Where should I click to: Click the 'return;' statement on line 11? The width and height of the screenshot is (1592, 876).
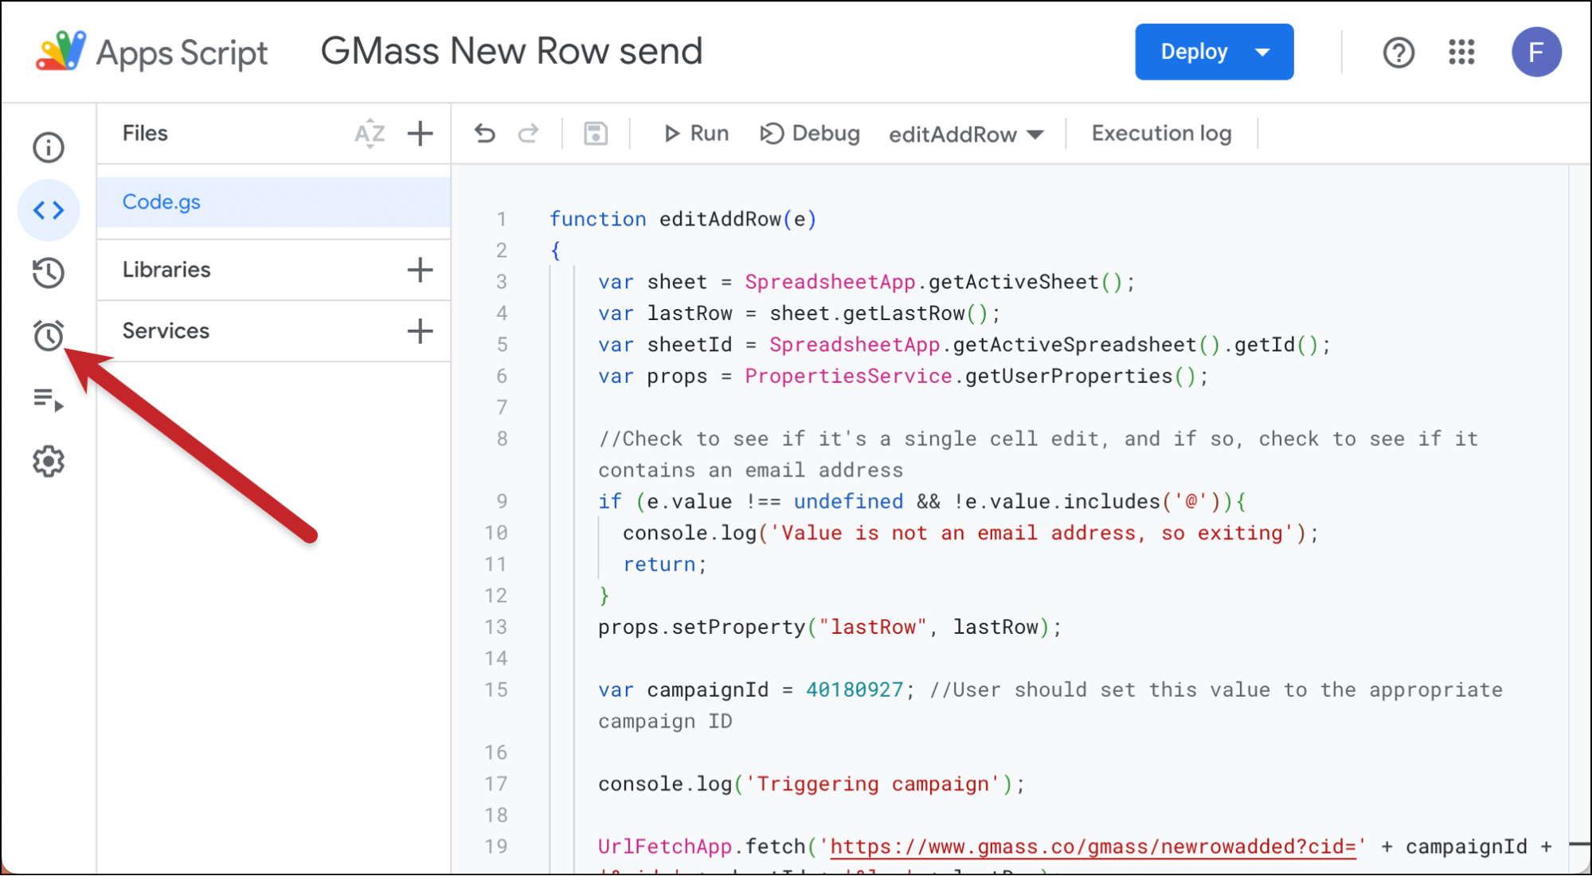click(665, 565)
